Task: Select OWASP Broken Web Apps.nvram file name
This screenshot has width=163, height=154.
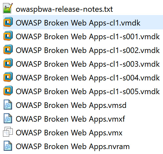Action: coord(73,146)
